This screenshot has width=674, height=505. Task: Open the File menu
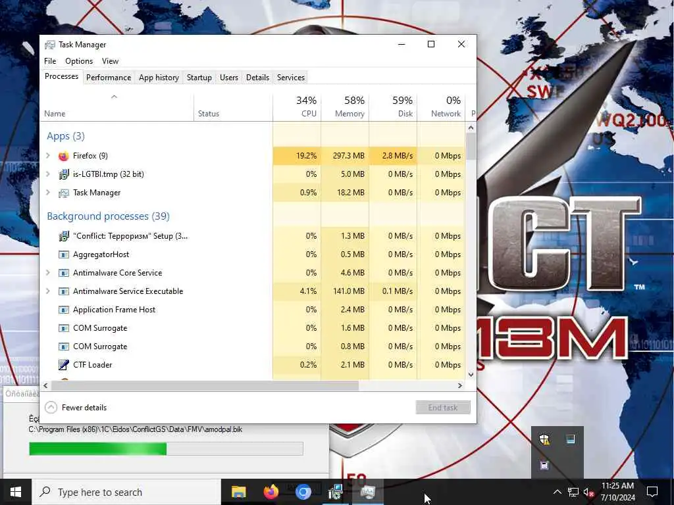coord(50,61)
